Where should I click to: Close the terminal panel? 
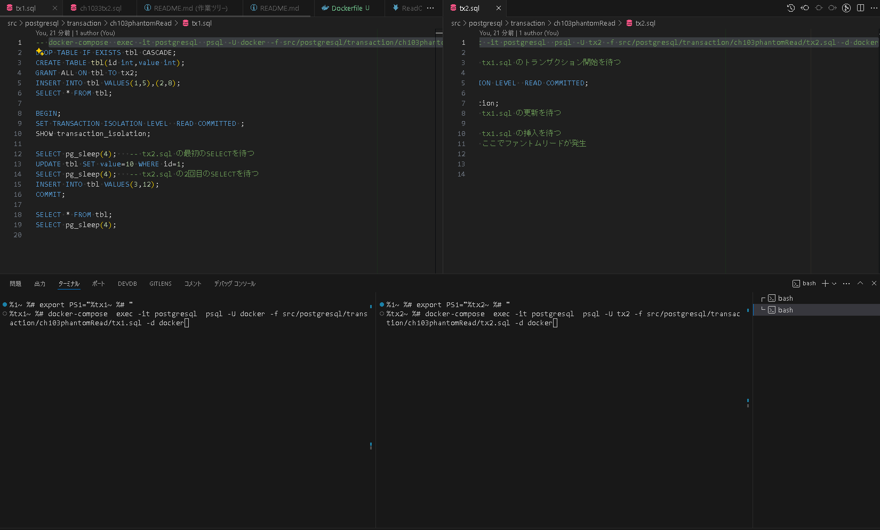874,284
